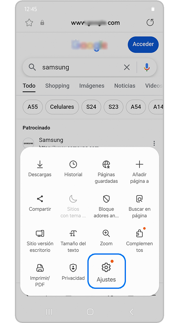Select the Celulares filter chip
The height and width of the screenshot is (323, 179).
pos(62,107)
